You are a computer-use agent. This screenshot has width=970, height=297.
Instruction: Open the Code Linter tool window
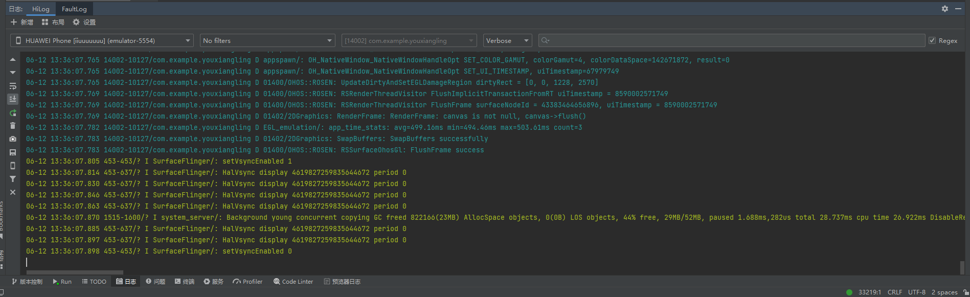click(x=293, y=282)
